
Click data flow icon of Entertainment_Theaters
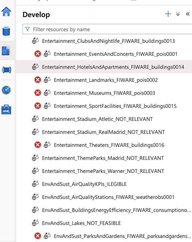[47, 145]
